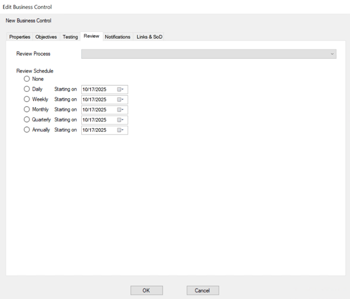The width and height of the screenshot is (350, 299).
Task: Open the Weekly start date calendar picker
Action: tap(121, 99)
